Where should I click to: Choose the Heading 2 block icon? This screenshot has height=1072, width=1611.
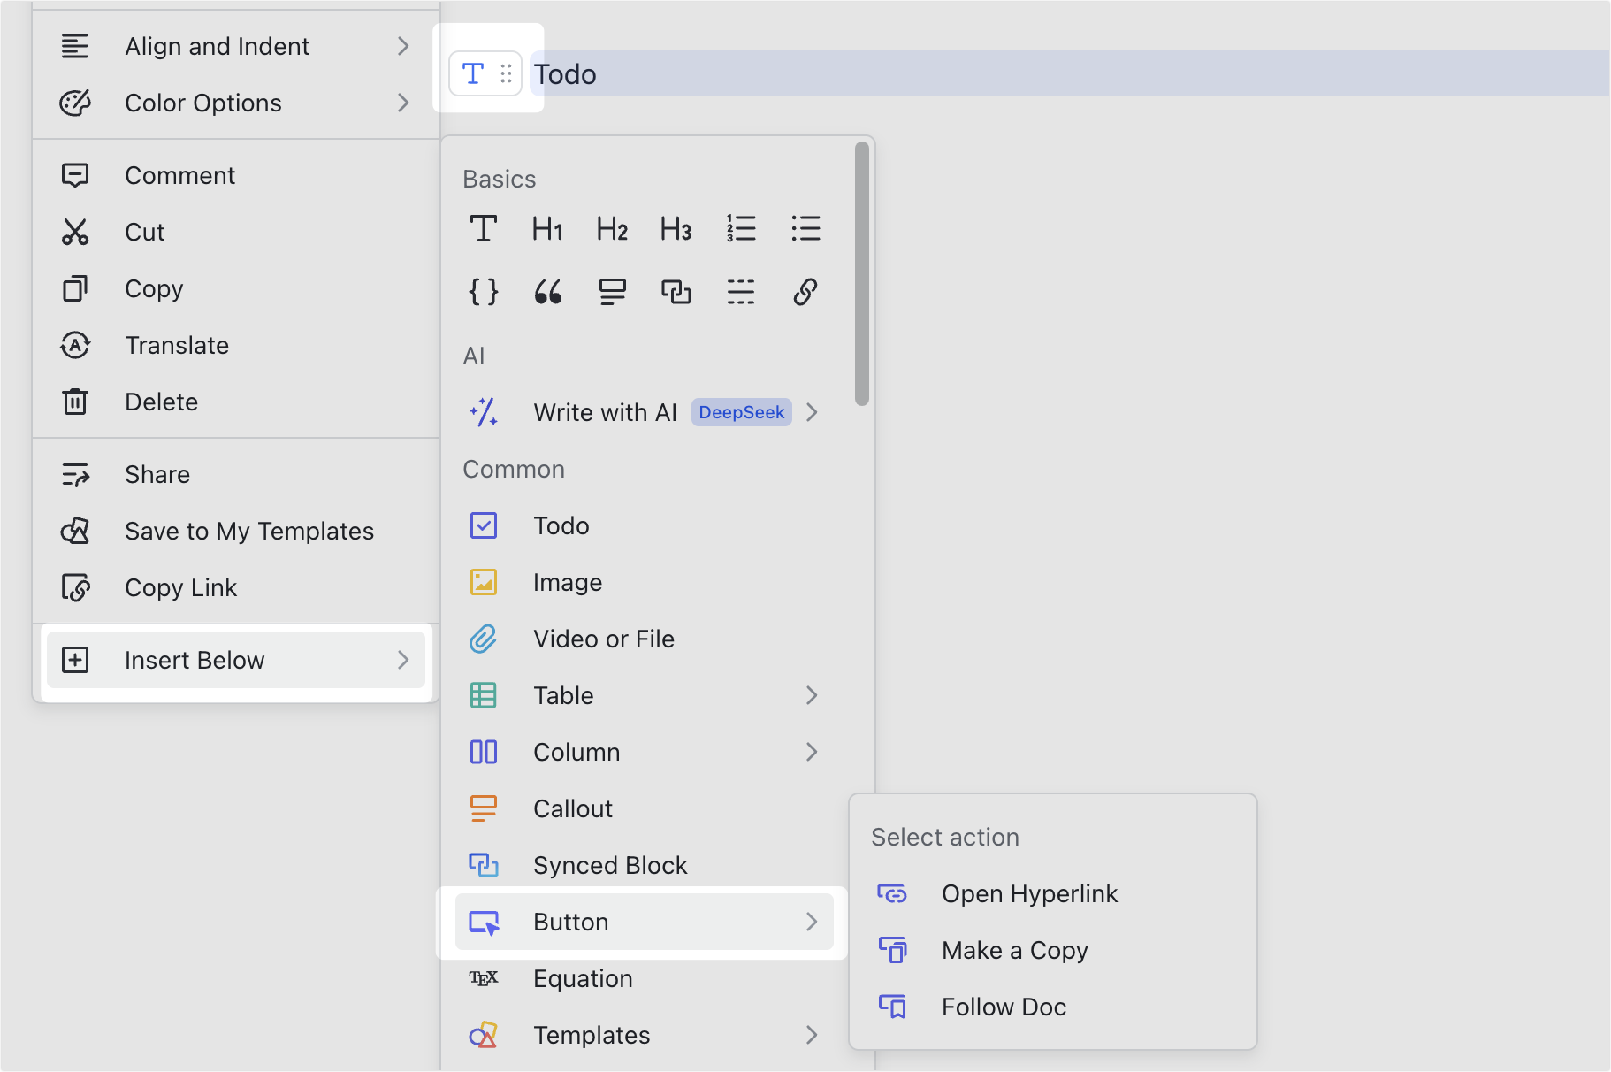pyautogui.click(x=612, y=229)
